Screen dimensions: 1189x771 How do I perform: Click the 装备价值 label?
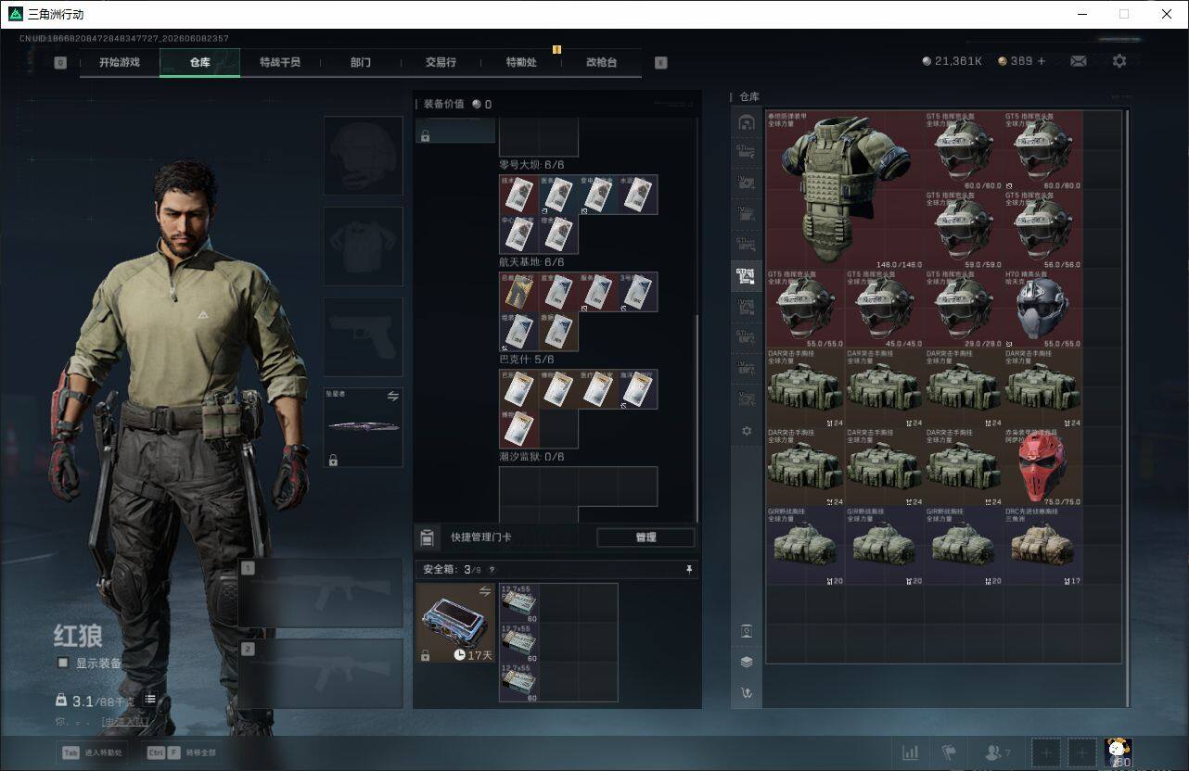tap(443, 105)
